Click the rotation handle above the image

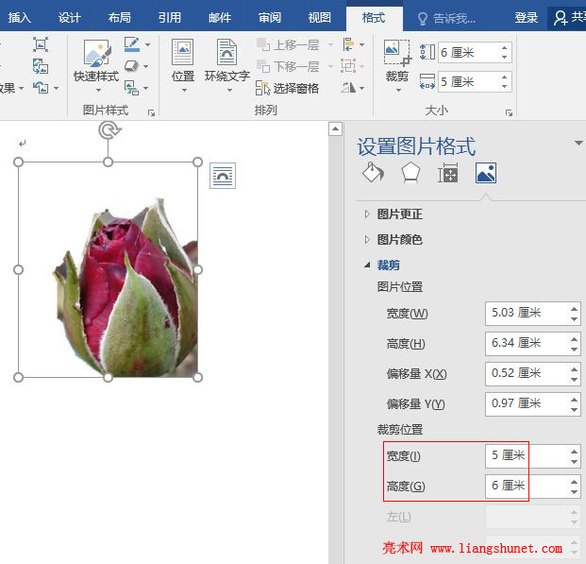109,131
